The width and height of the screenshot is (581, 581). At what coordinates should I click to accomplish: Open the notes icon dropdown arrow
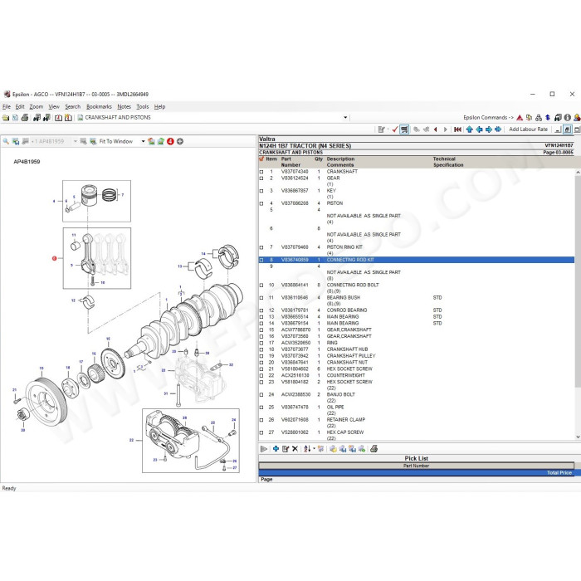click(388, 129)
